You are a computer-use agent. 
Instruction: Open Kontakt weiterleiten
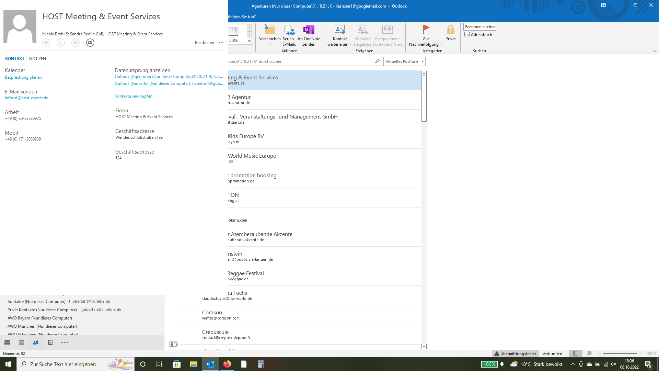point(339,35)
